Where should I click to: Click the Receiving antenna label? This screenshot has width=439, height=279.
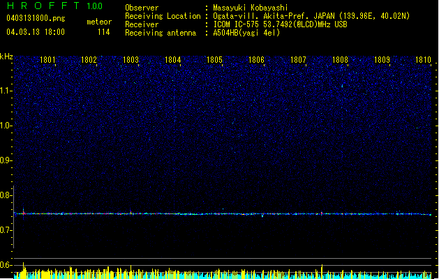point(161,33)
